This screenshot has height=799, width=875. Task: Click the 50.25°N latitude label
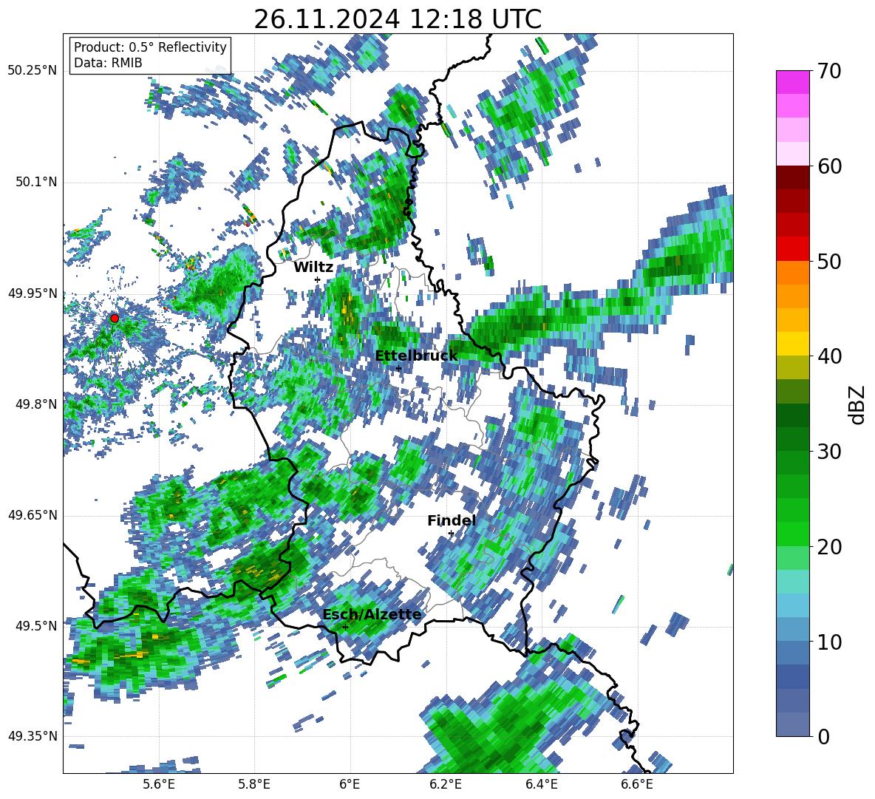click(33, 71)
